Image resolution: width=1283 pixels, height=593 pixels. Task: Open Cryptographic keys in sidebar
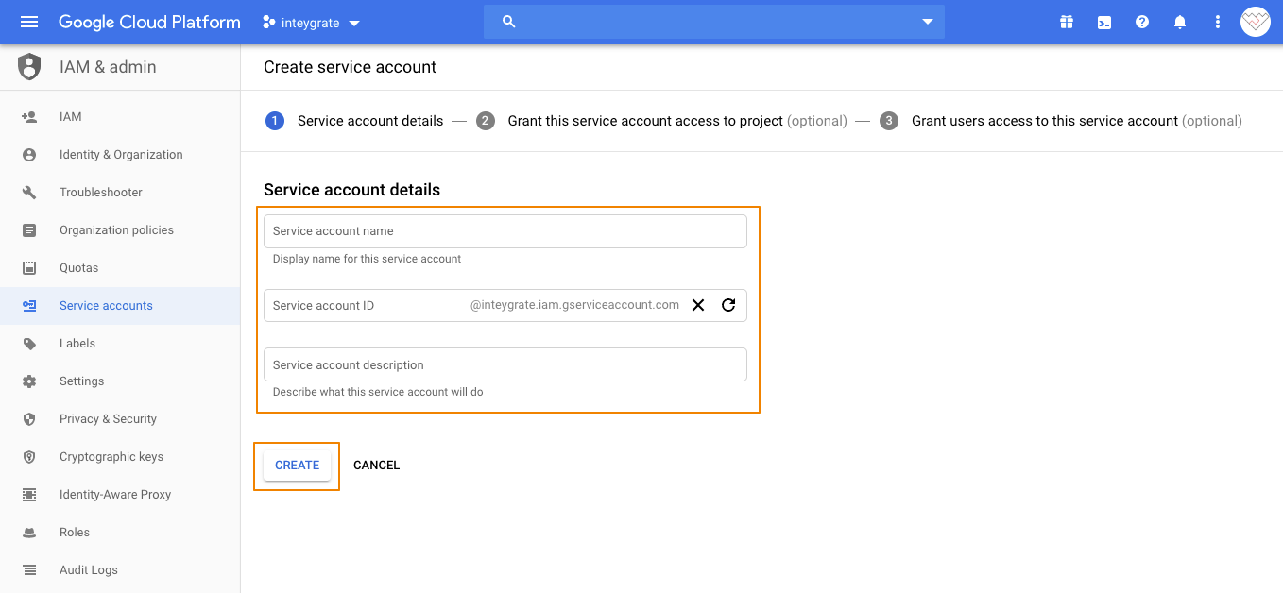pyautogui.click(x=120, y=457)
